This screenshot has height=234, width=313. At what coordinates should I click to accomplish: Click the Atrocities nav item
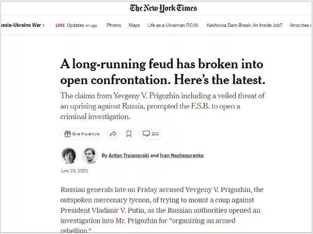pos(300,25)
